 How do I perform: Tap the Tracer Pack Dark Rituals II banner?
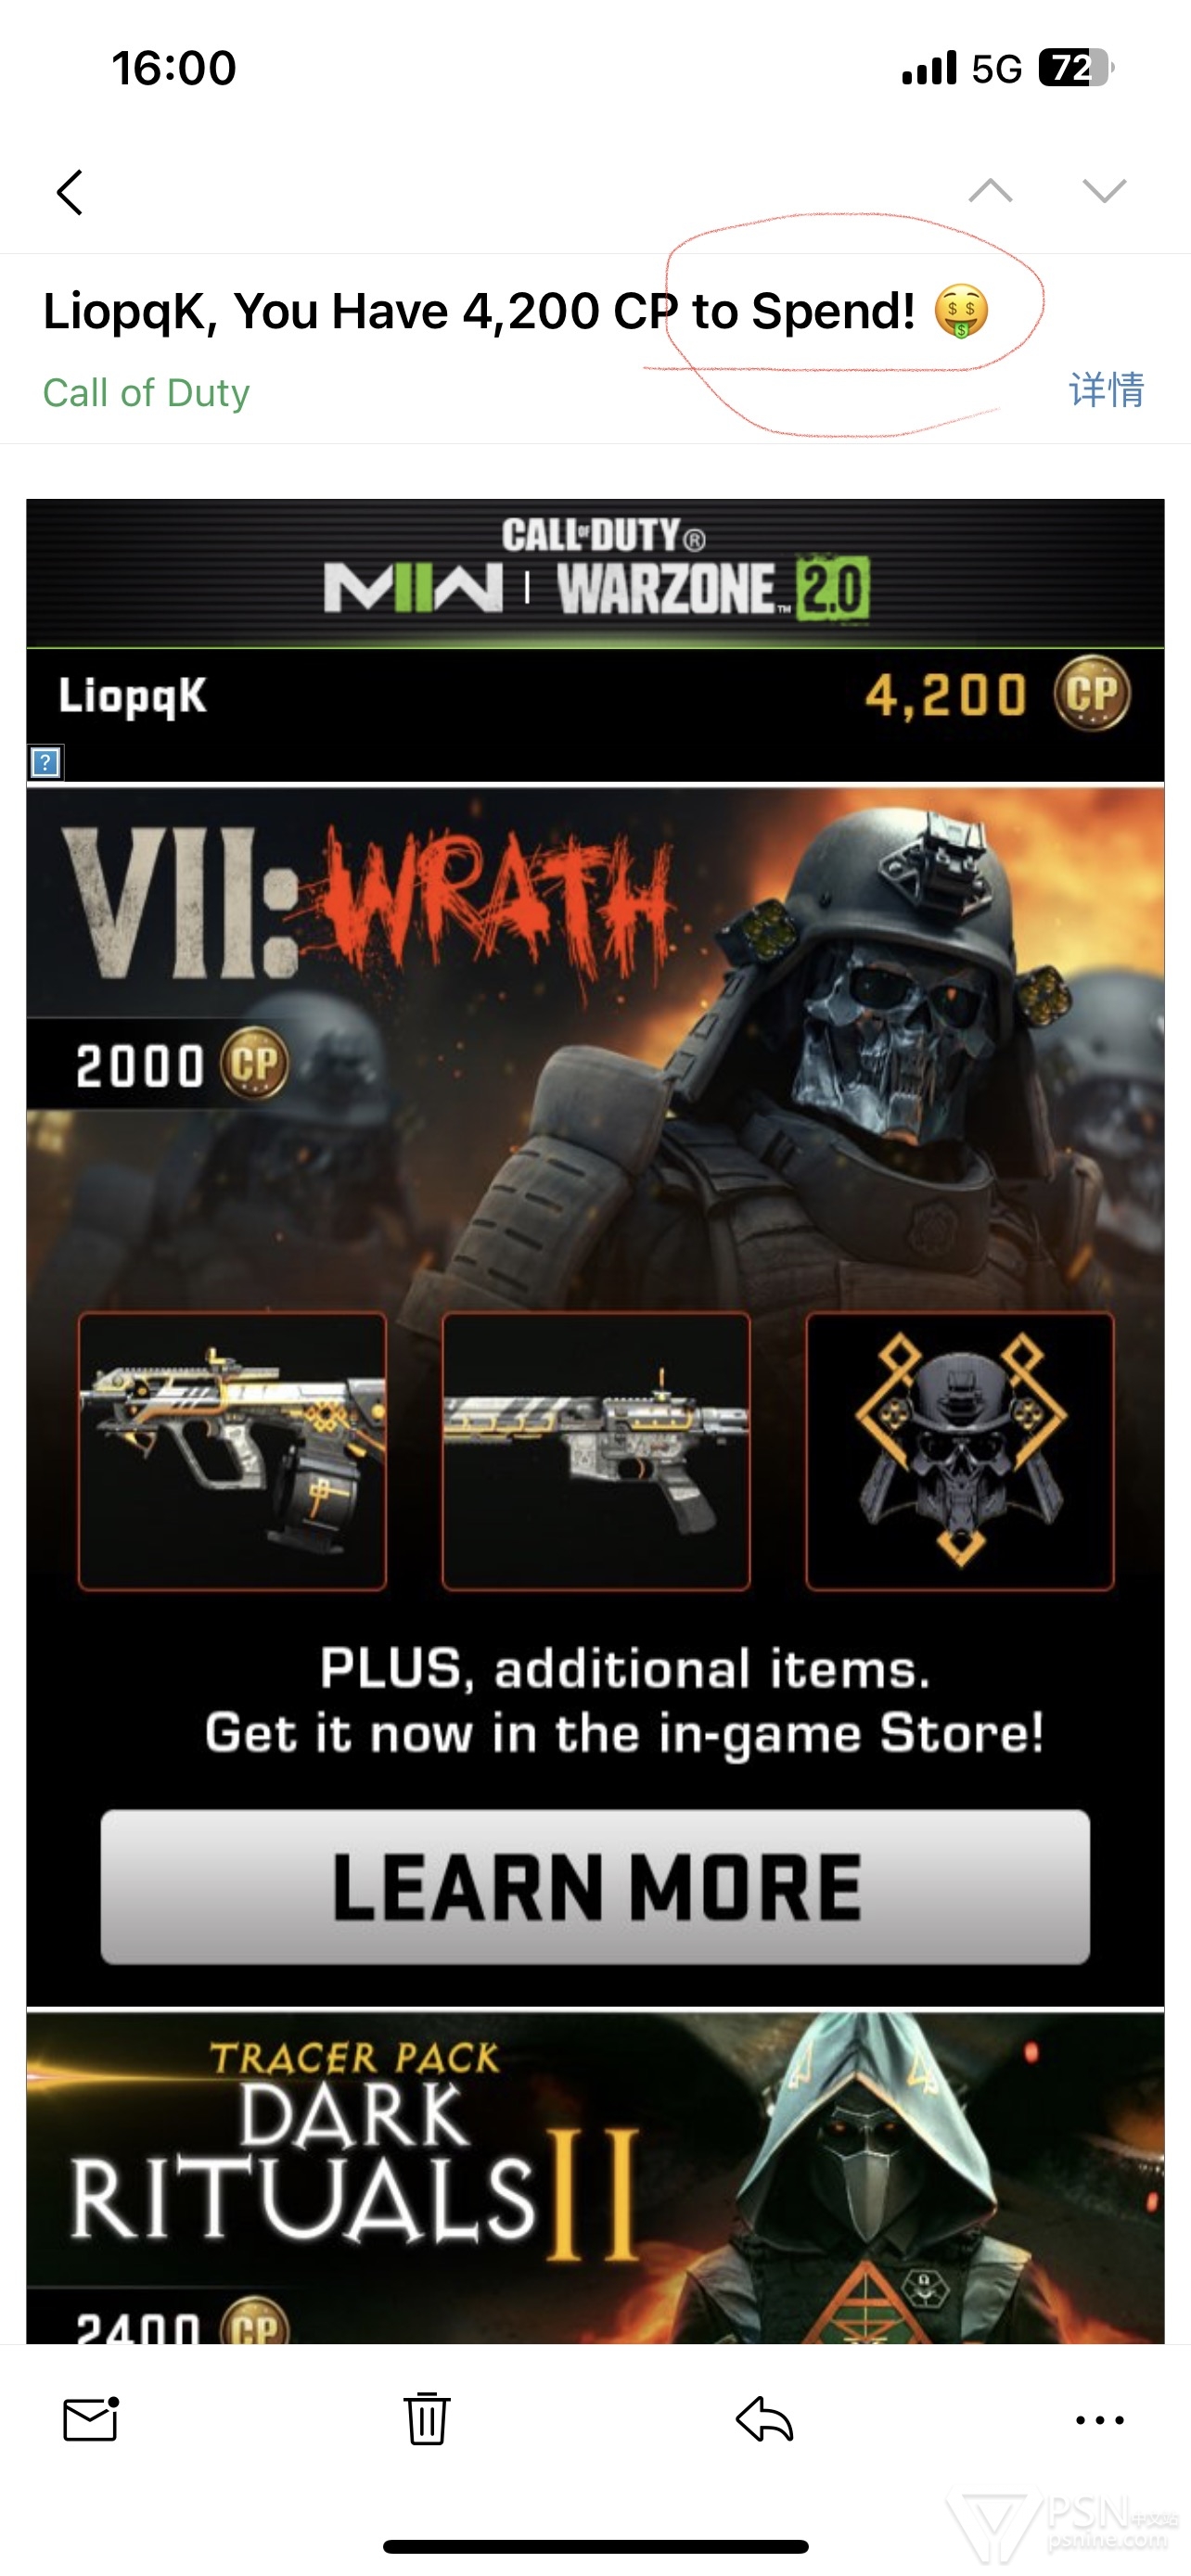pyautogui.click(x=595, y=2178)
